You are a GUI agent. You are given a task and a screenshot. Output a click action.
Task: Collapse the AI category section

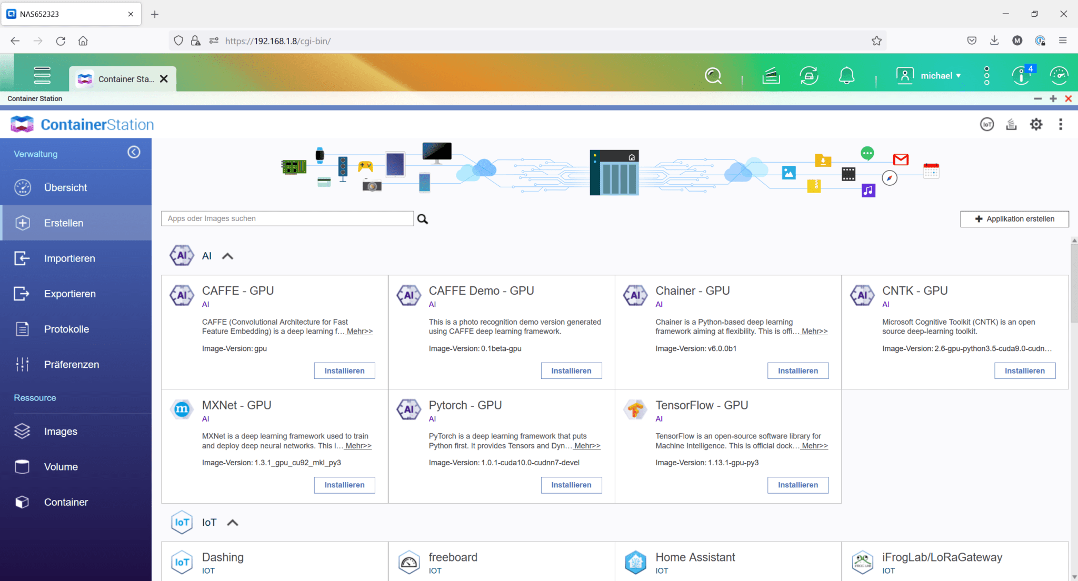tap(228, 256)
